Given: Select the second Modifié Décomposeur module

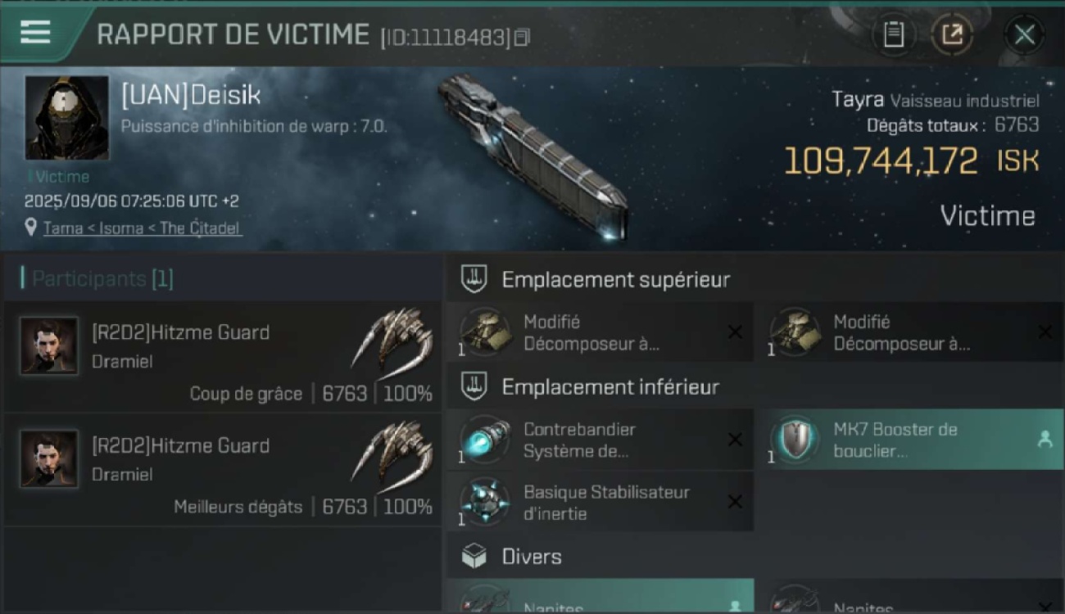Looking at the screenshot, I should (909, 332).
